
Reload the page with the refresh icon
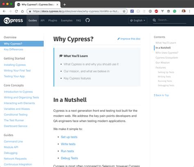16,11
